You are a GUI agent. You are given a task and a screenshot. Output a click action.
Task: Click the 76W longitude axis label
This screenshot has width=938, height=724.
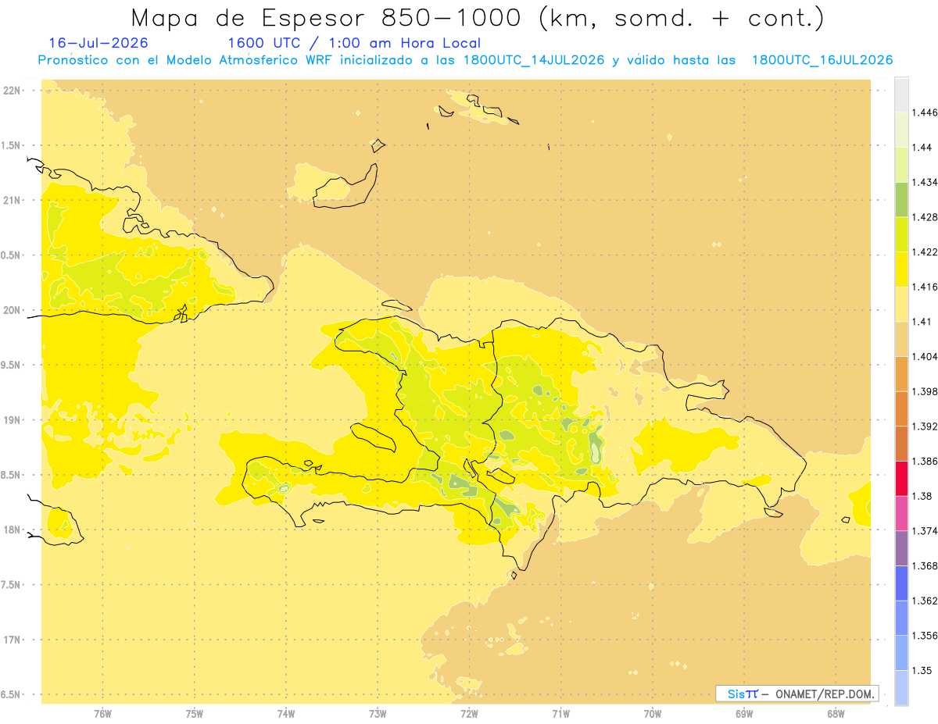[102, 714]
